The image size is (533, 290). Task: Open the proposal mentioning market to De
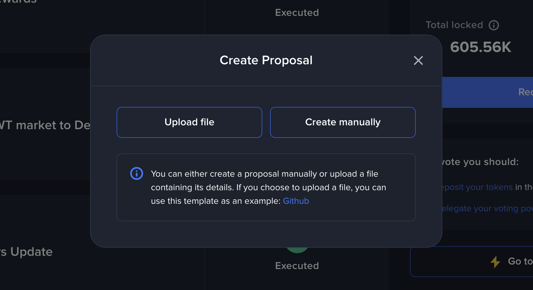[x=45, y=125]
